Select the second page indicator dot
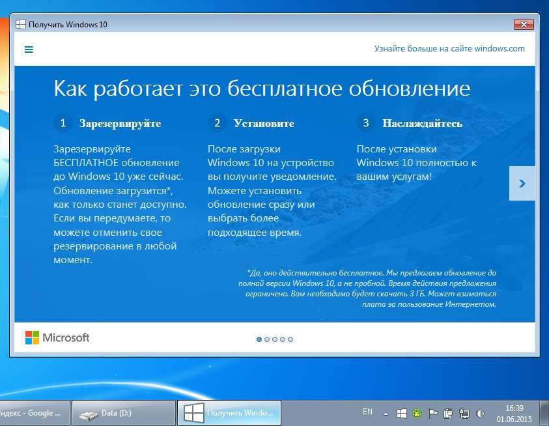549x426 pixels. point(267,339)
